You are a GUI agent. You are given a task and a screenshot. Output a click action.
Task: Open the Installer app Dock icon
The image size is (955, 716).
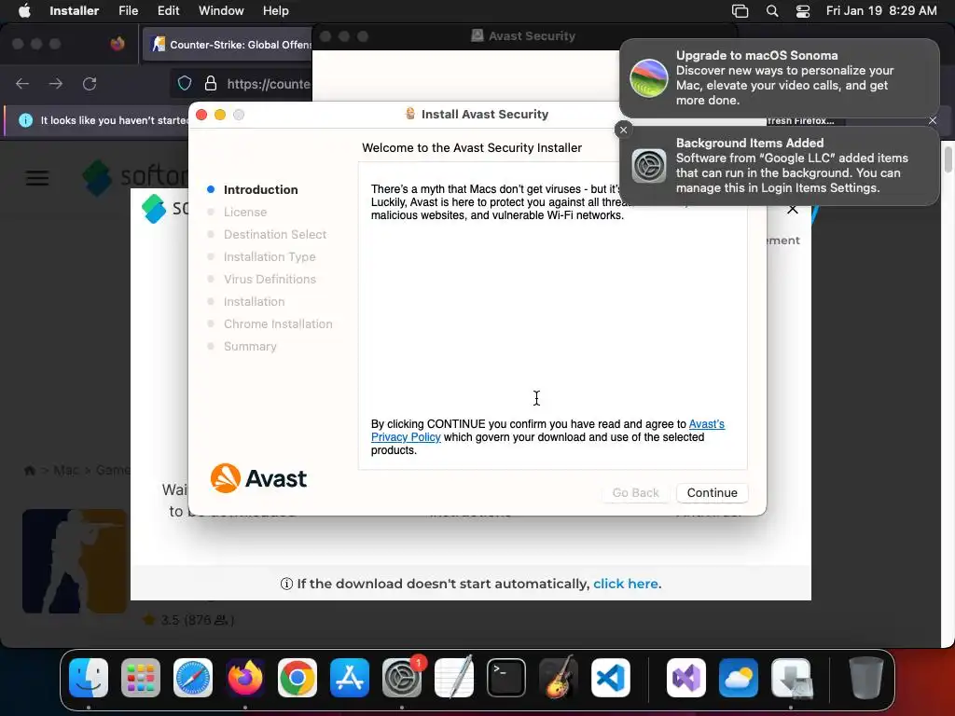(x=791, y=678)
